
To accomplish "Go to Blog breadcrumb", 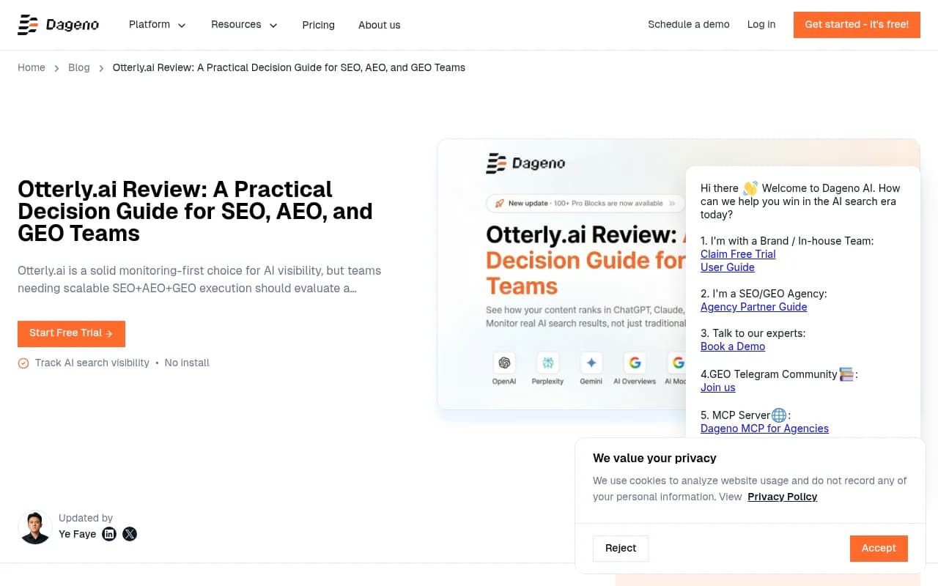I will click(79, 67).
